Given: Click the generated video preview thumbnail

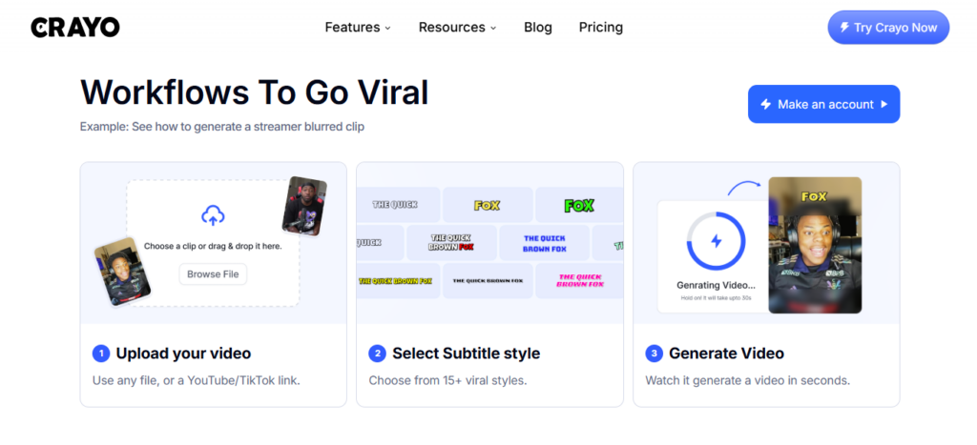Looking at the screenshot, I should click(815, 245).
